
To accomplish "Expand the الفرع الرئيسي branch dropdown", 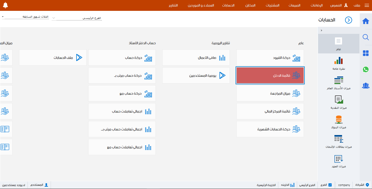I will tap(54, 18).
